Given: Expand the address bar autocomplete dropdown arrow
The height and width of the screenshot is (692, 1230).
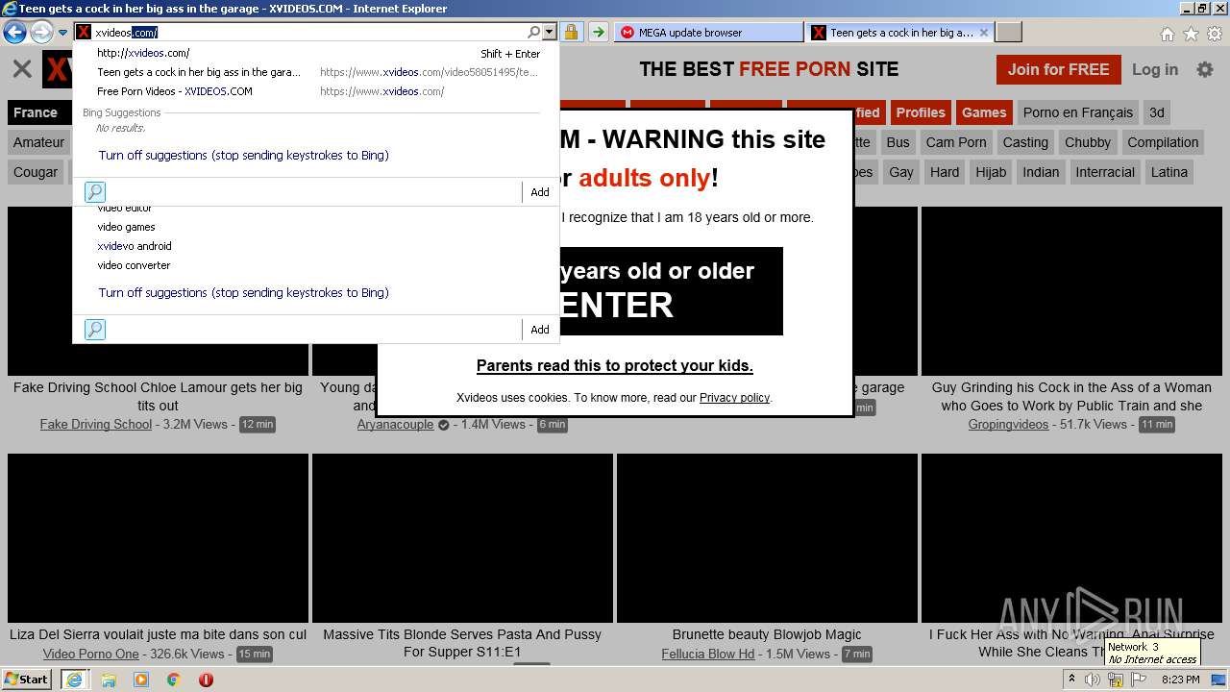Looking at the screenshot, I should click(x=550, y=32).
